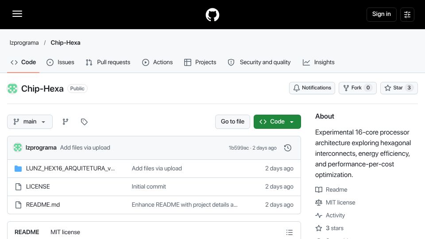The image size is (425, 239).
Task: Select the MIT license tab below files
Action: coord(66,232)
